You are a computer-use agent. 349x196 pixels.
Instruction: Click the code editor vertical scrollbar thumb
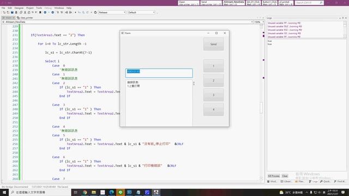point(261,108)
